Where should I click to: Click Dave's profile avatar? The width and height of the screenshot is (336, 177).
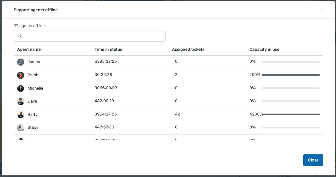[20, 101]
